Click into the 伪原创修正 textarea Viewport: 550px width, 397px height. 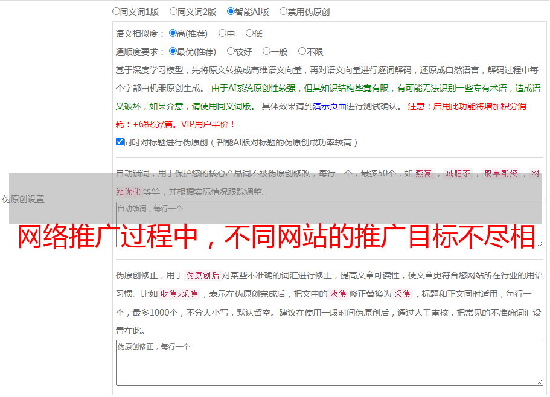[330, 363]
